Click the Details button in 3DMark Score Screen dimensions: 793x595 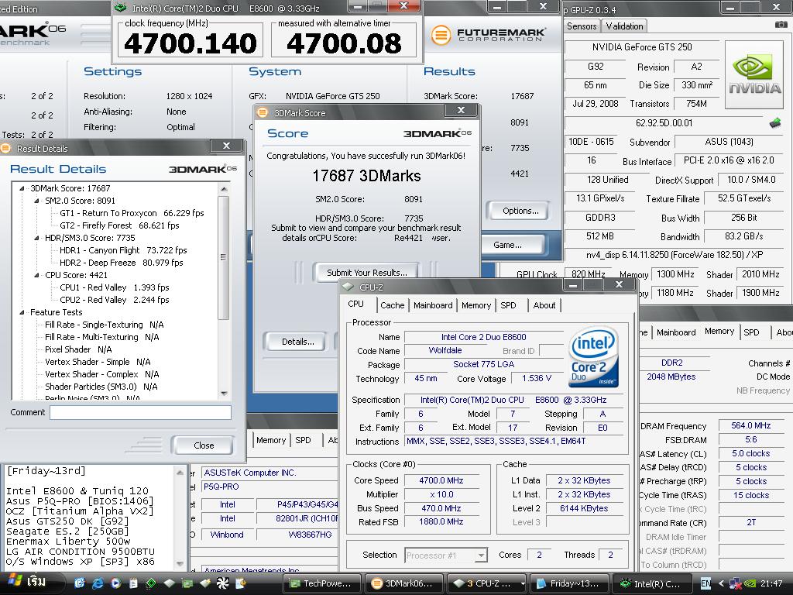(297, 342)
